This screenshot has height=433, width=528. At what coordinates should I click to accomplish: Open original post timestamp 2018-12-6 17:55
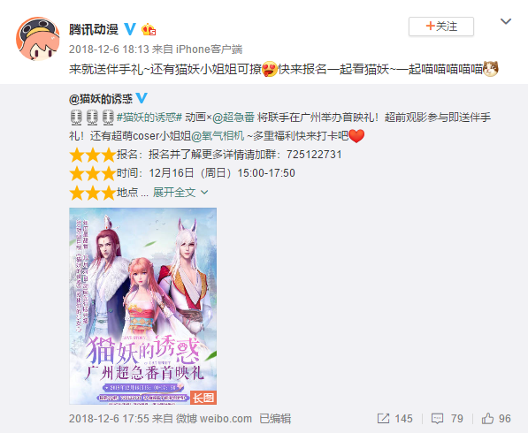click(109, 419)
